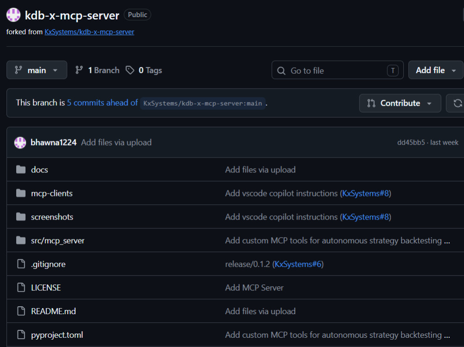This screenshot has height=347, width=464.
Task: Open the KxSystems/kdb-x-mcp-server fork source link
Action: pyautogui.click(x=90, y=32)
